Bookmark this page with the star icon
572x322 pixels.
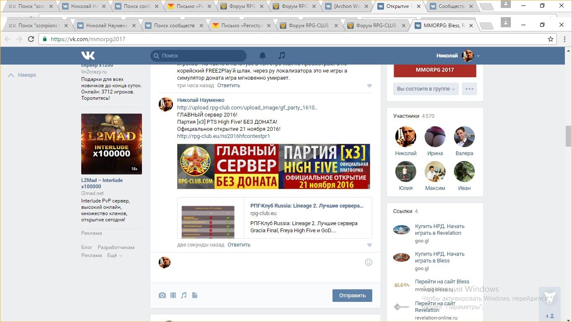point(551,39)
